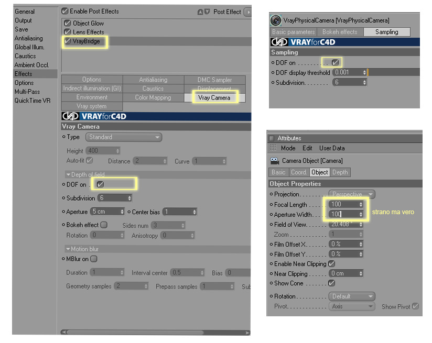The width and height of the screenshot is (432, 343).
Task: Open the Rotation Default dropdown
Action: 352,296
